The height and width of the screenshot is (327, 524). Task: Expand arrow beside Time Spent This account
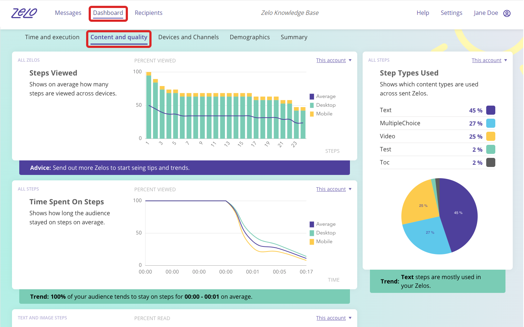click(x=350, y=189)
